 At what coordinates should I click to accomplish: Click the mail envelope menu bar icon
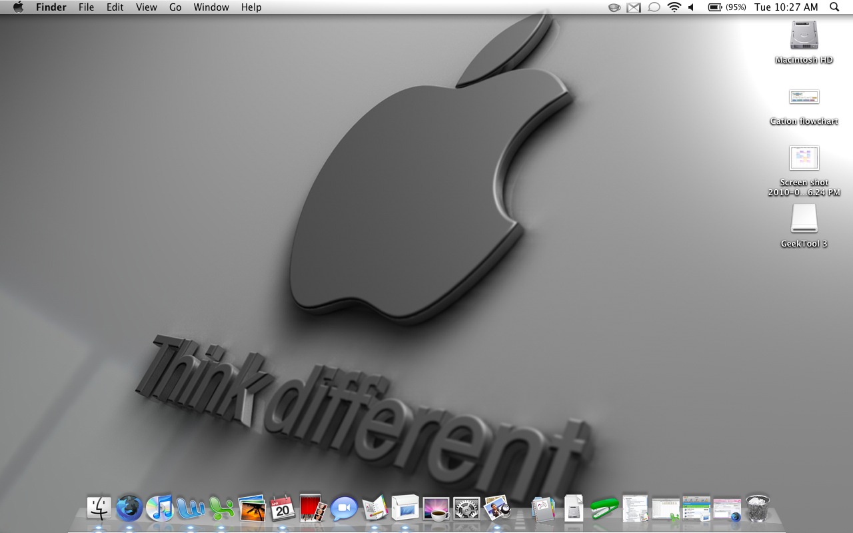tap(634, 7)
